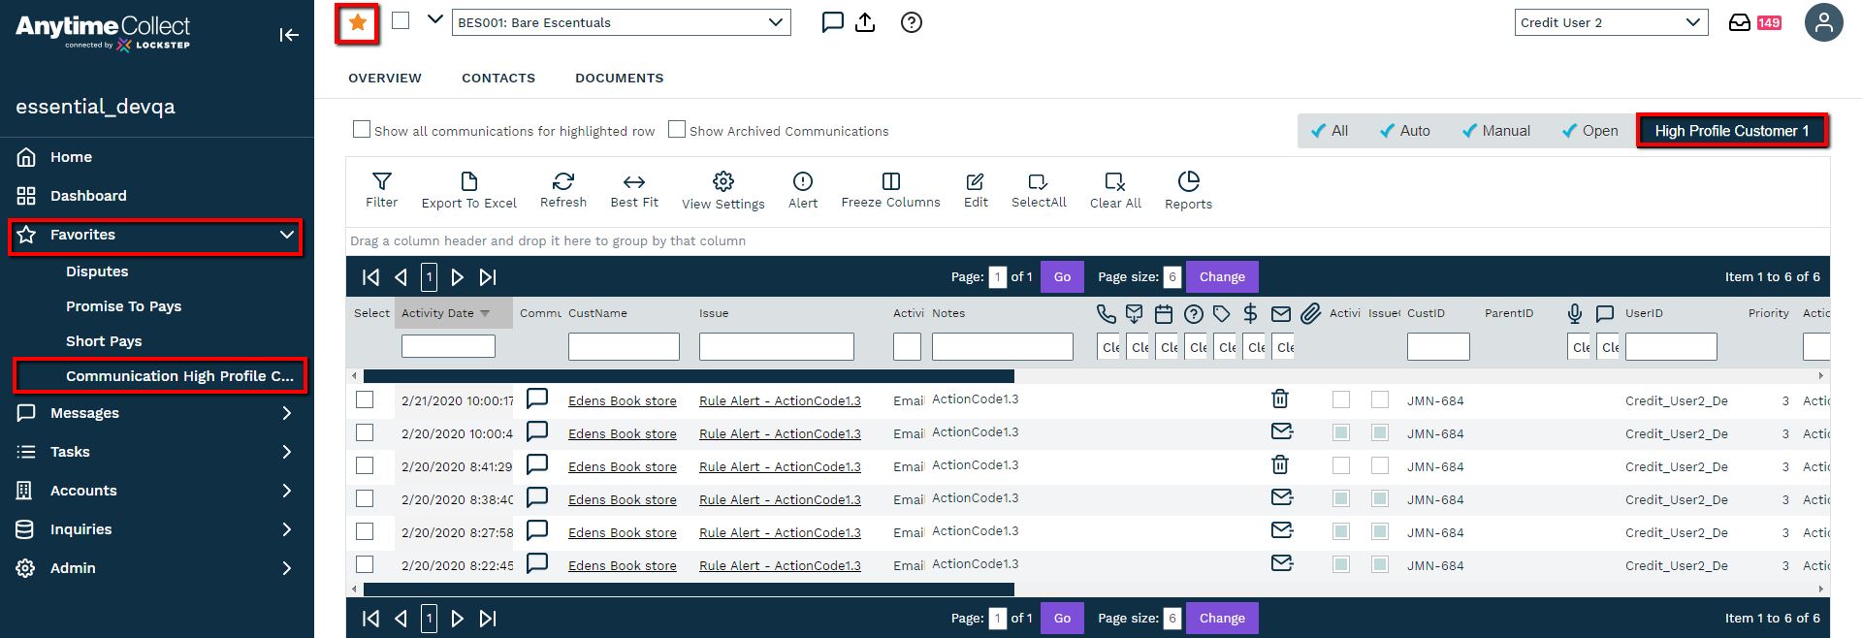
Task: Open the Credit User 2 dropdown
Action: click(x=1611, y=22)
